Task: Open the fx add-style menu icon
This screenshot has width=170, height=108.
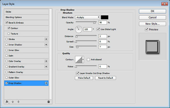Action: point(7,102)
